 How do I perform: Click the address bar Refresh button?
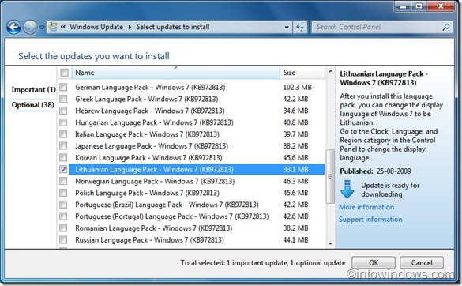coord(300,28)
